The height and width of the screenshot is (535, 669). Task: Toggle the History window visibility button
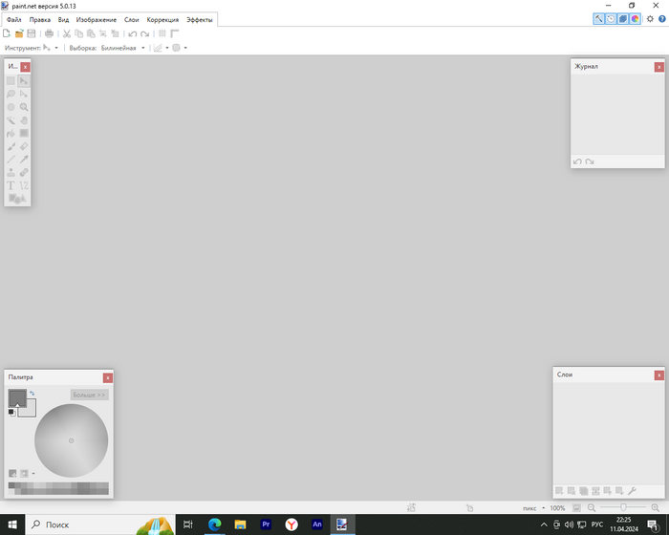pyautogui.click(x=610, y=18)
